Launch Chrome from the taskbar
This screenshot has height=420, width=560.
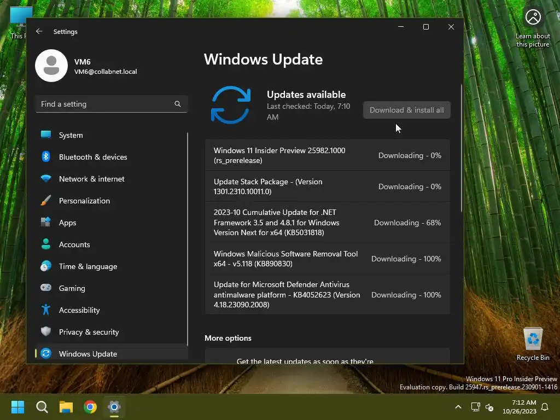click(90, 407)
